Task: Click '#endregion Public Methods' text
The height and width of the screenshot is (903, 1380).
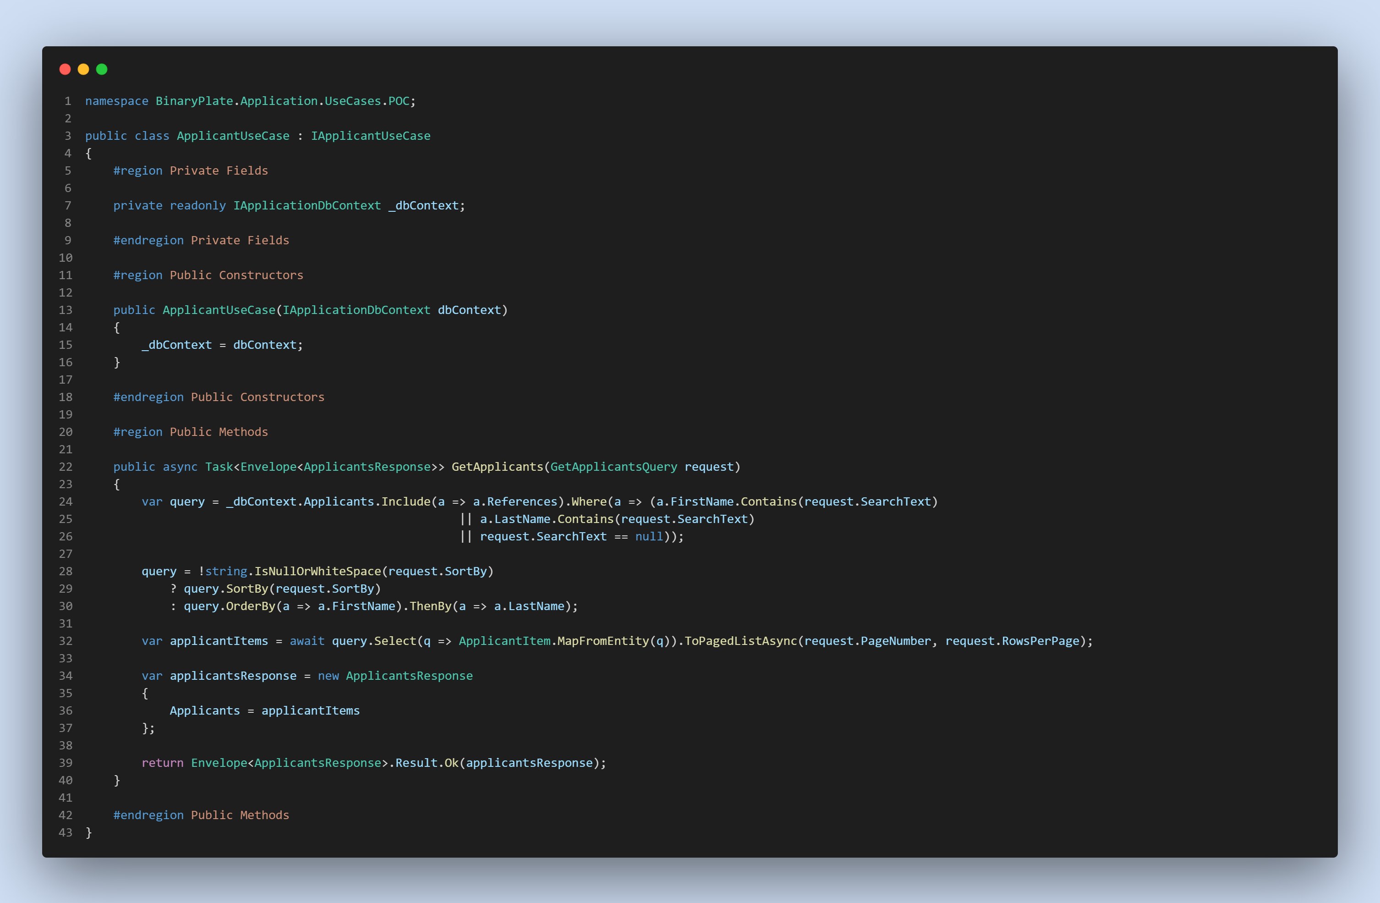Action: (201, 814)
